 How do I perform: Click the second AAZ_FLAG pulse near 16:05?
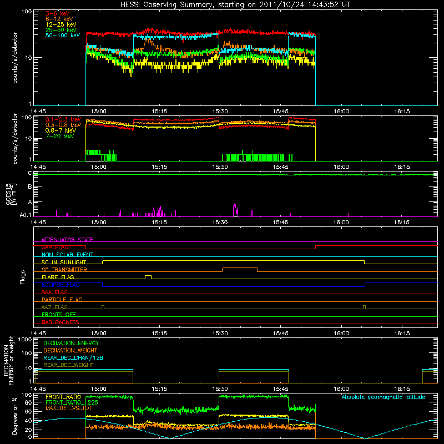(365, 307)
